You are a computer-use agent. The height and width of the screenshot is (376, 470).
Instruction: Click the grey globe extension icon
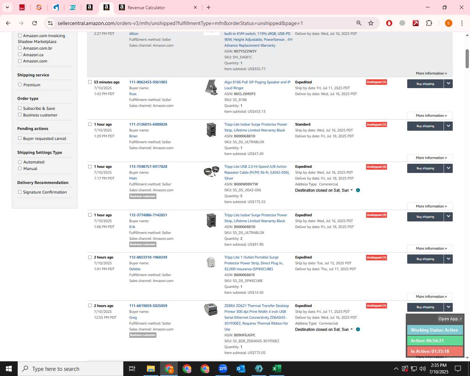402,23
